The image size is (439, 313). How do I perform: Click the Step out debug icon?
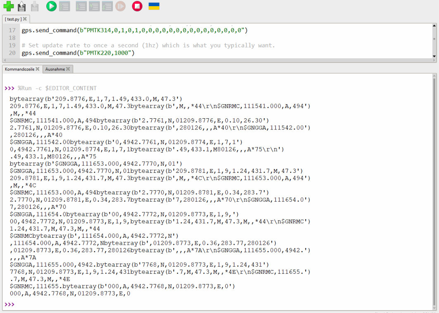107,6
